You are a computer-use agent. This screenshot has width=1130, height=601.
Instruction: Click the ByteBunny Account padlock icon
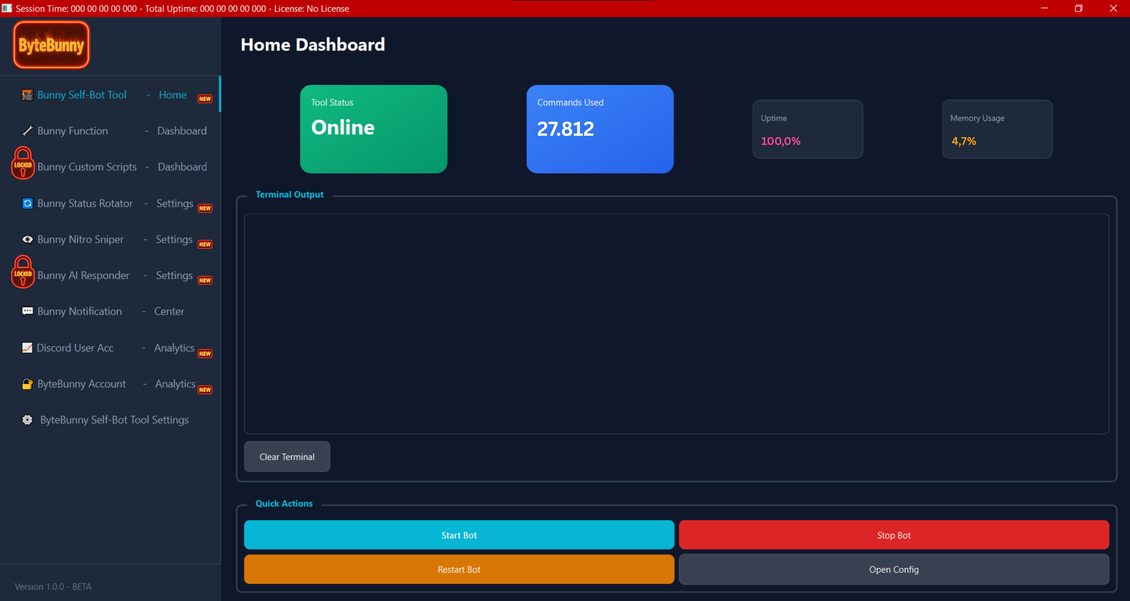tap(27, 383)
